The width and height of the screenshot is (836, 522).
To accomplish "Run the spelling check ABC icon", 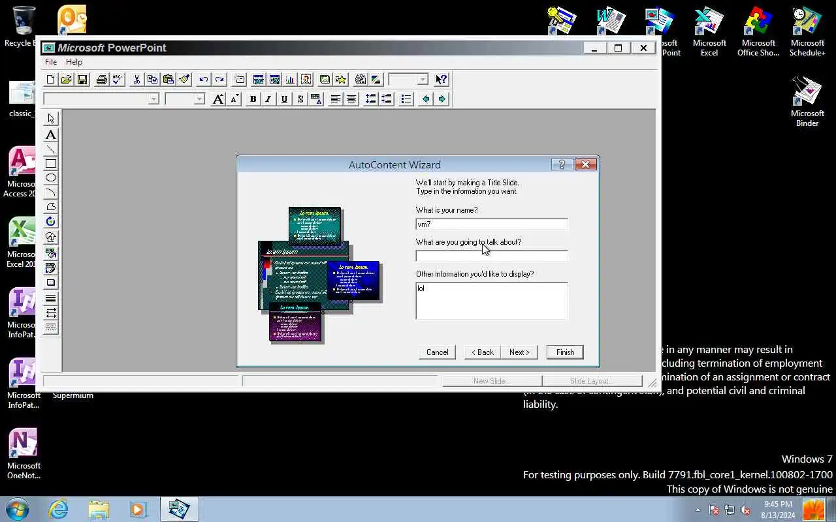I will (118, 80).
